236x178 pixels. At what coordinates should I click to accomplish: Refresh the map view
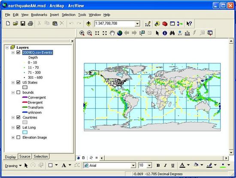(x=91, y=158)
